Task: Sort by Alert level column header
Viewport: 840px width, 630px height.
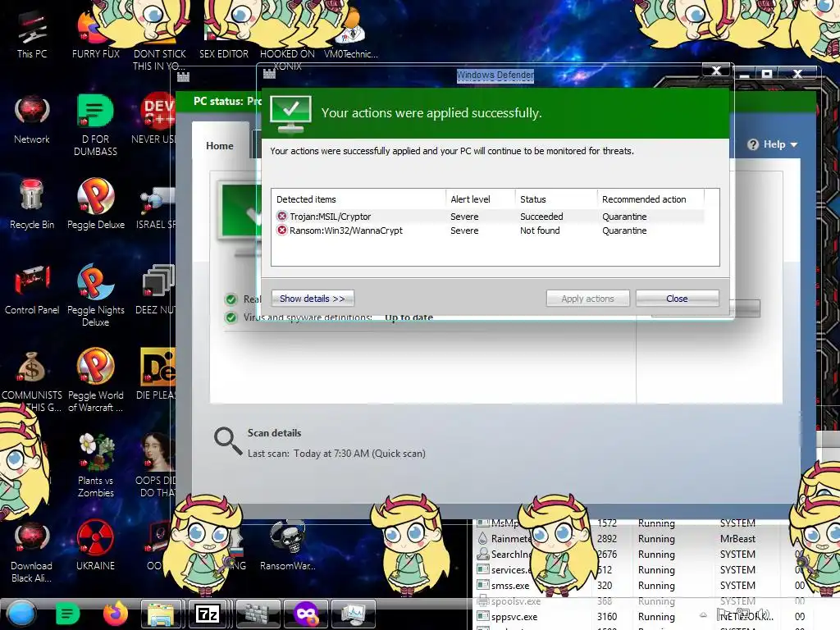Action: coord(480,199)
